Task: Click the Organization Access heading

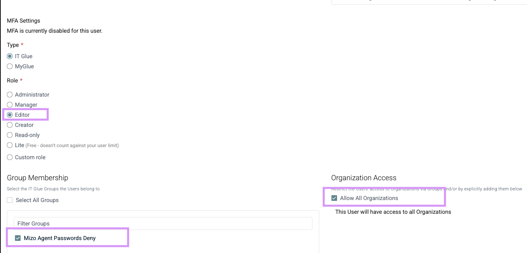Action: pyautogui.click(x=364, y=178)
